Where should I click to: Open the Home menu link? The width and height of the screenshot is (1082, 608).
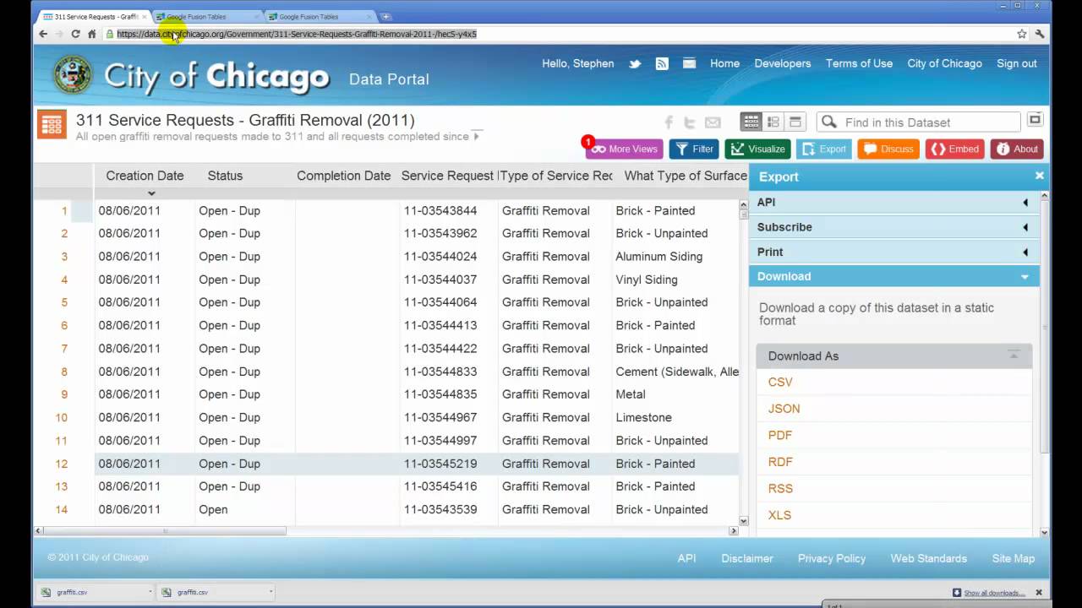point(724,63)
